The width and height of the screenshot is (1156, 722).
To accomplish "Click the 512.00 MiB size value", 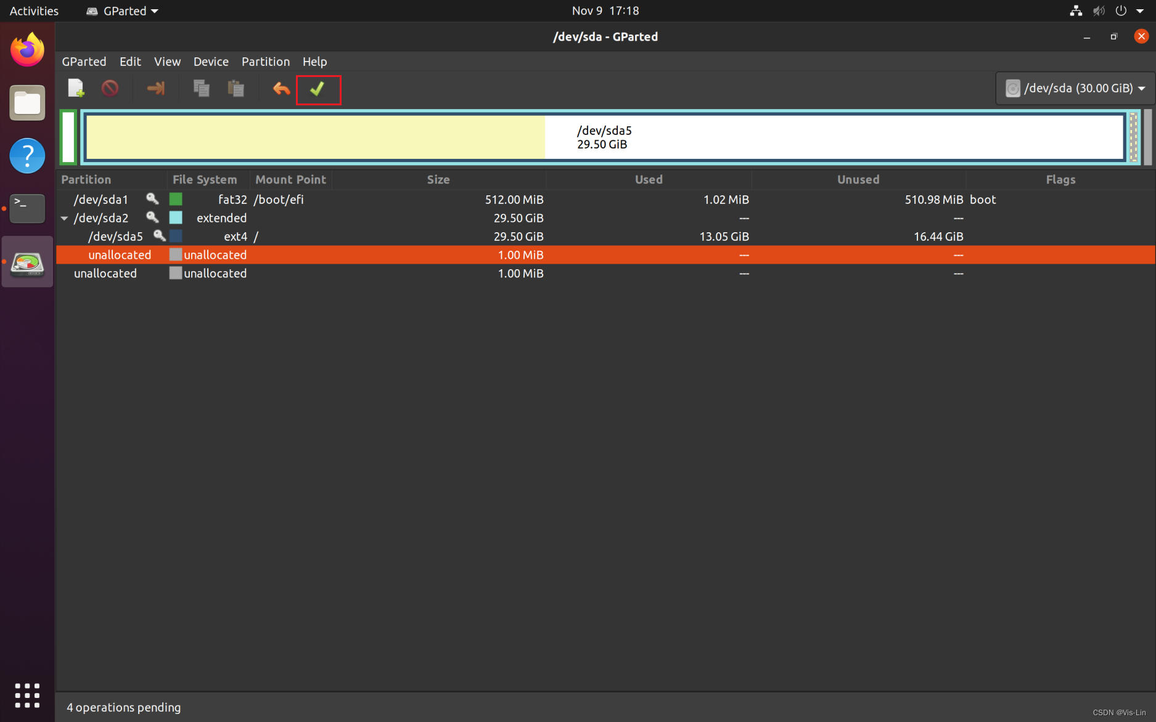I will point(514,200).
